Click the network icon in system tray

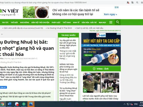[128, 104]
